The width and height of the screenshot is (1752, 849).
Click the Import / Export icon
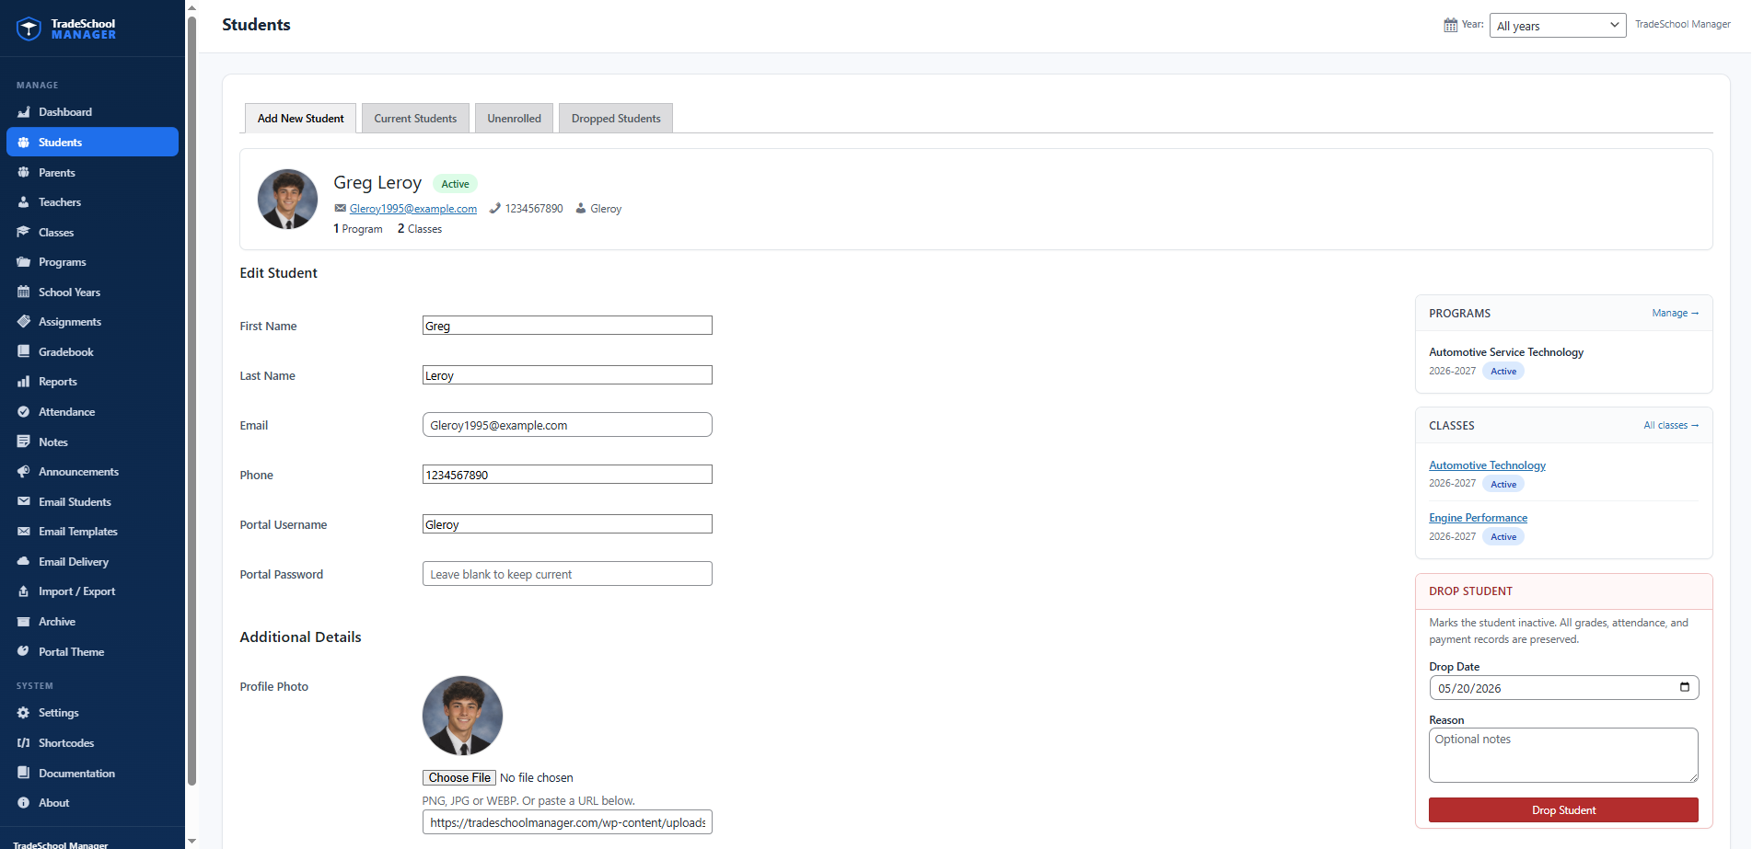coord(24,591)
